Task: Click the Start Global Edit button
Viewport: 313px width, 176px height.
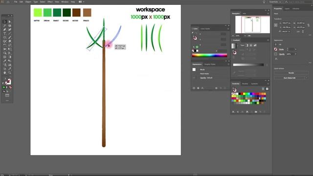Action: click(x=290, y=78)
